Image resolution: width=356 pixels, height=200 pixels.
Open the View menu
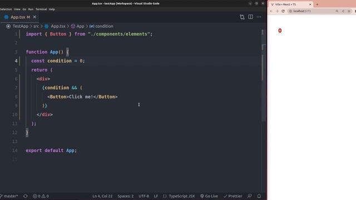click(x=17, y=9)
